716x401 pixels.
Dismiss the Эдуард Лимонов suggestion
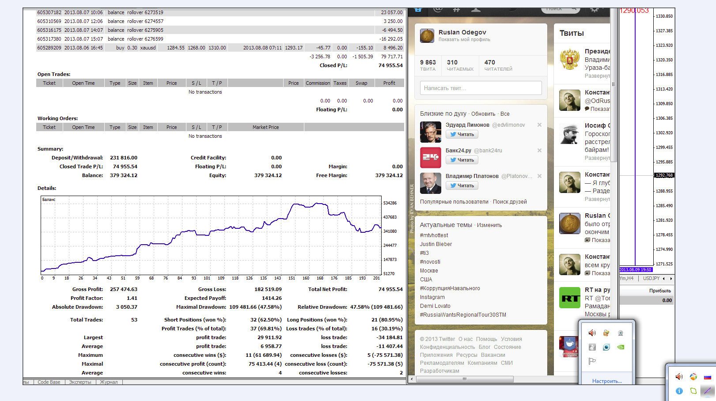[x=539, y=125]
